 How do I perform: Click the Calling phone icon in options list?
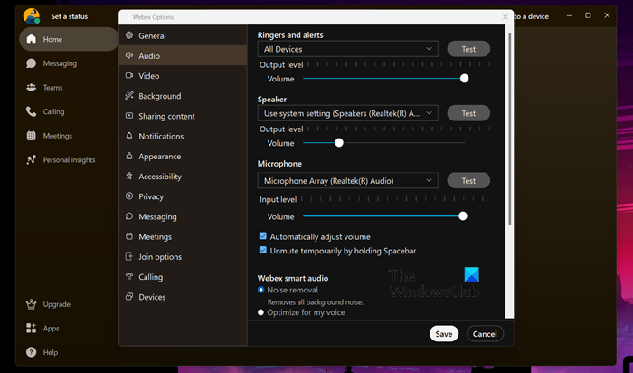coord(129,276)
